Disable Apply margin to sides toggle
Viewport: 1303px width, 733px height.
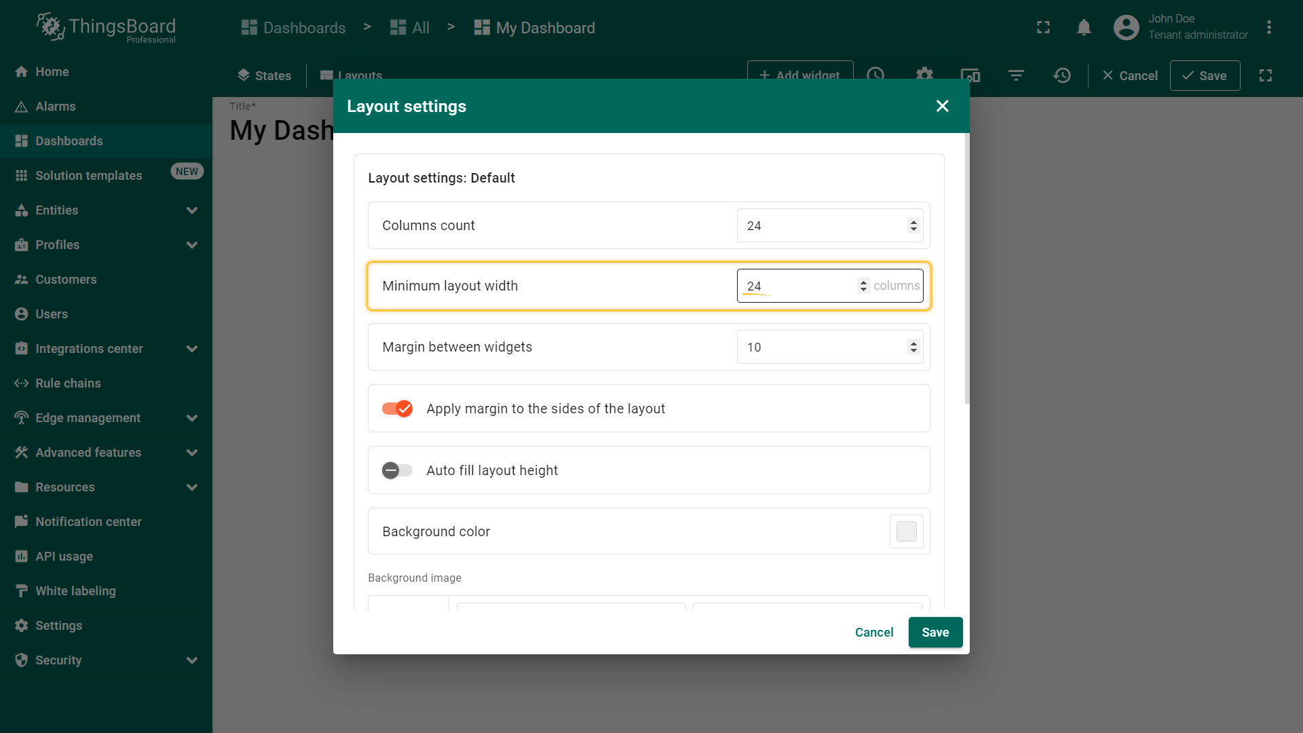pyautogui.click(x=398, y=409)
